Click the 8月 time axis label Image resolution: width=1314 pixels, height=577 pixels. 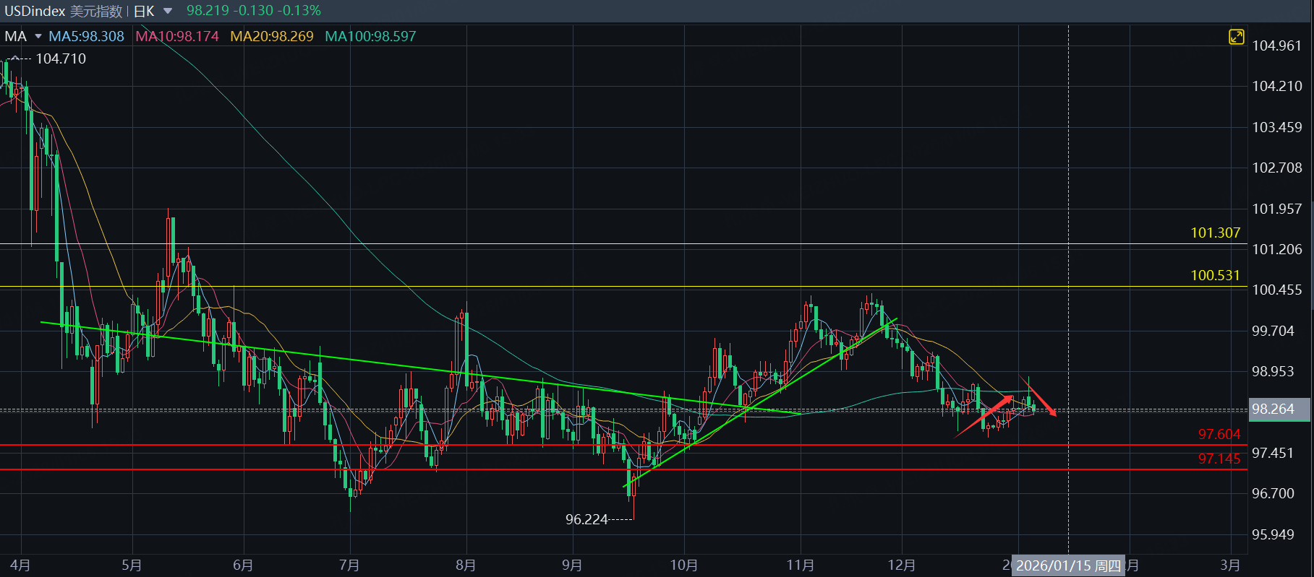(x=466, y=565)
